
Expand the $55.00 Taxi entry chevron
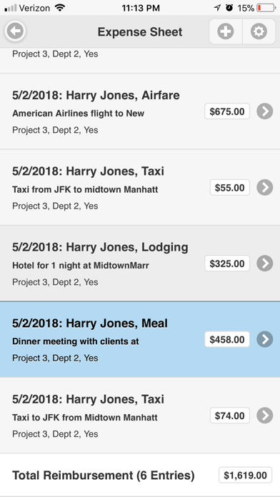click(265, 187)
